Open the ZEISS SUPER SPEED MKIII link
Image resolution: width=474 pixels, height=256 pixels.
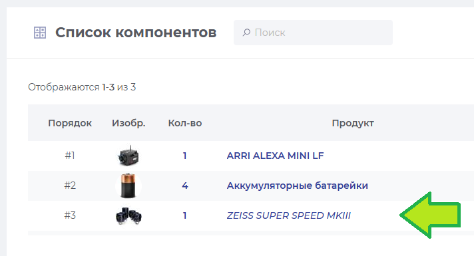[288, 215]
